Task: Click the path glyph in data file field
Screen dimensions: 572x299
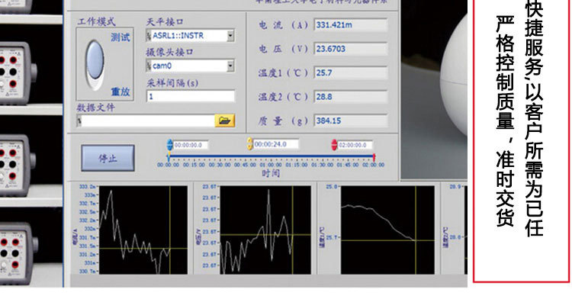Action: click(79, 121)
